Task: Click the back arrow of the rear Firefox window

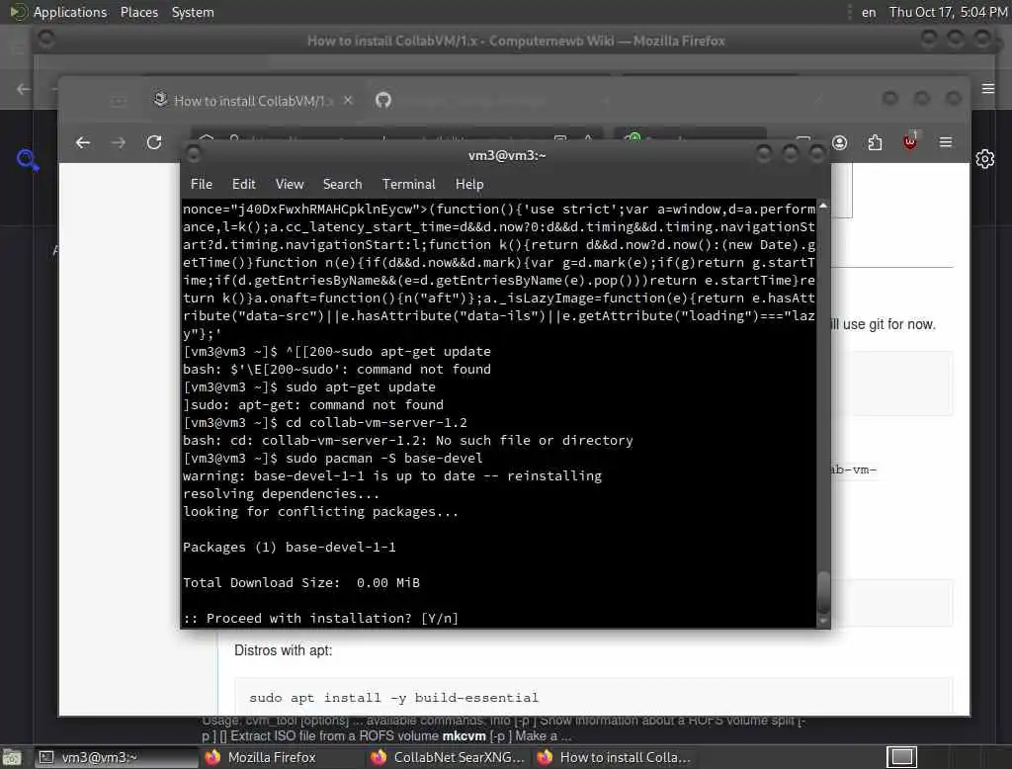Action: [24, 89]
